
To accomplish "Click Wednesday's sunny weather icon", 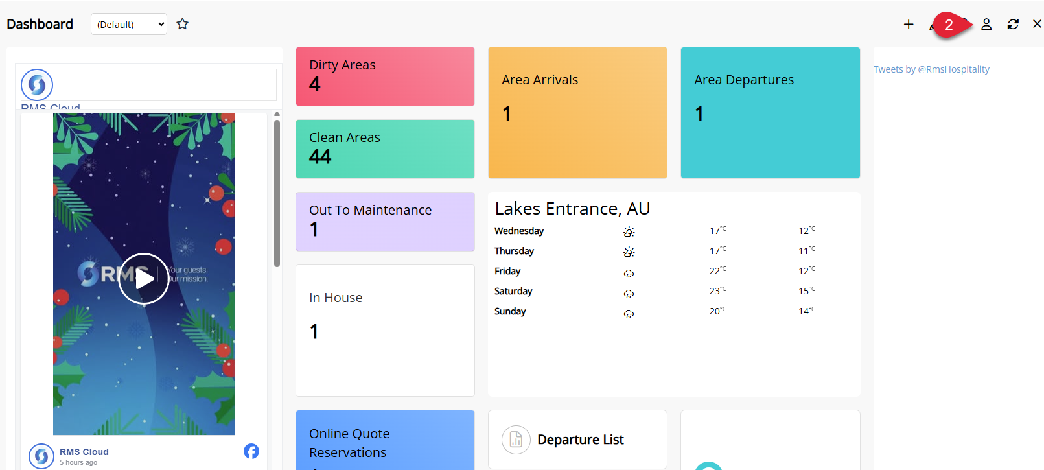I will tap(629, 231).
